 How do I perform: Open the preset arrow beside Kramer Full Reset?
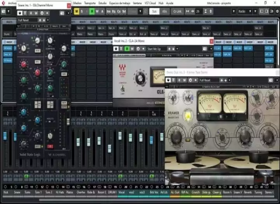pyautogui.click(x=229, y=80)
